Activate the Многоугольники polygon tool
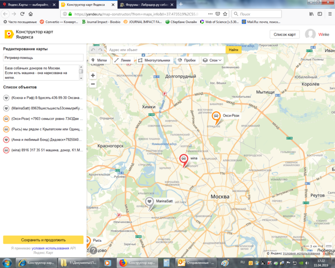335x268 pixels. pyautogui.click(x=154, y=60)
